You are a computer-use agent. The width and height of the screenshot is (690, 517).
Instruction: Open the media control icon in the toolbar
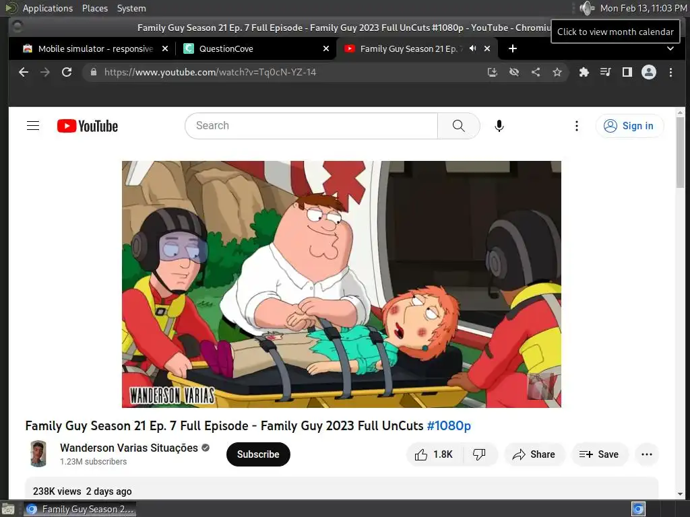[x=606, y=72]
